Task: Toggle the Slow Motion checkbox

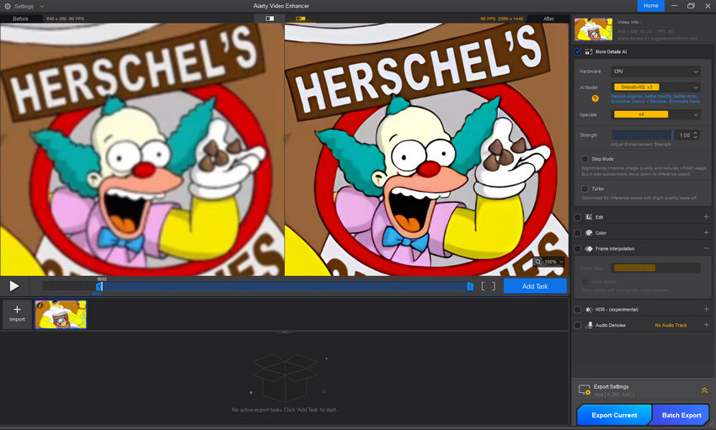Action: point(585,282)
